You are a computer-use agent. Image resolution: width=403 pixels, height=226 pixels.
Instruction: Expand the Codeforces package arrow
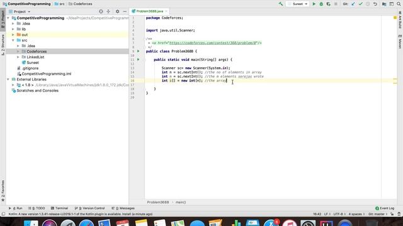pos(18,51)
